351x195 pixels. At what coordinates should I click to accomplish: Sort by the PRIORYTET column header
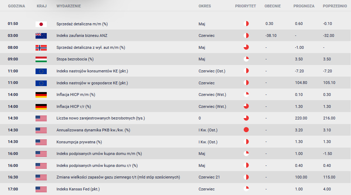click(245, 6)
